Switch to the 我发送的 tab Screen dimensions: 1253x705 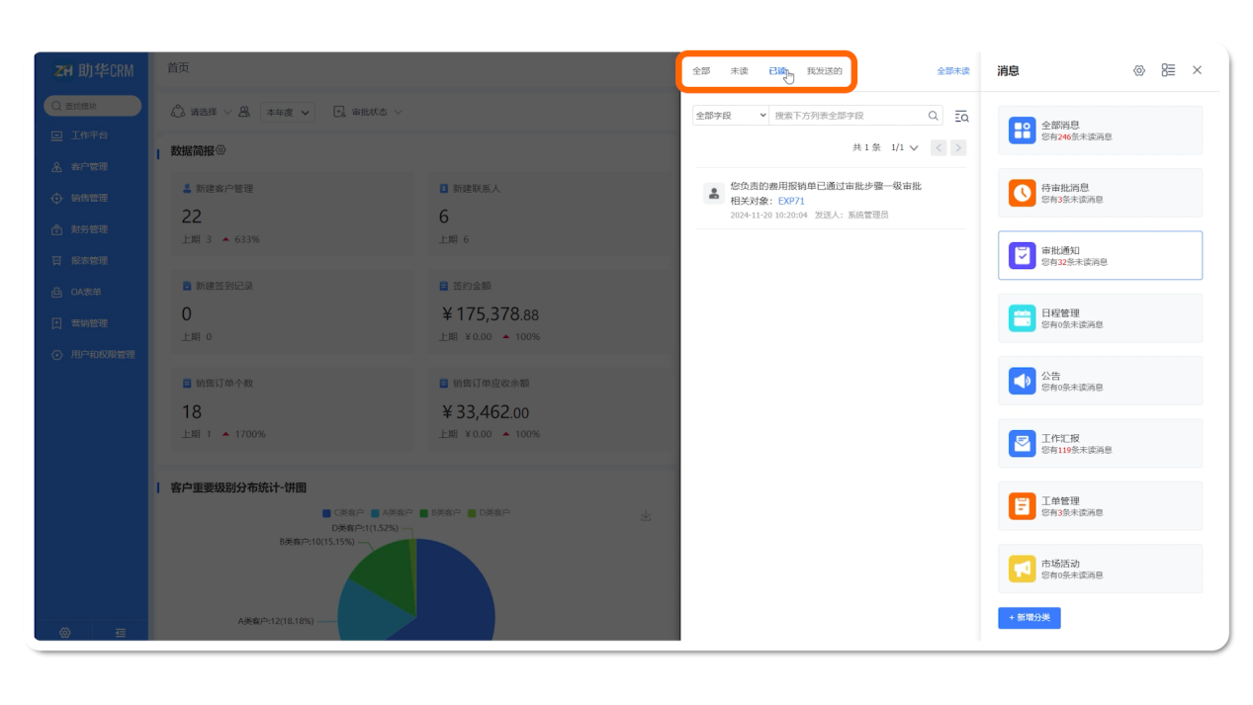[824, 71]
